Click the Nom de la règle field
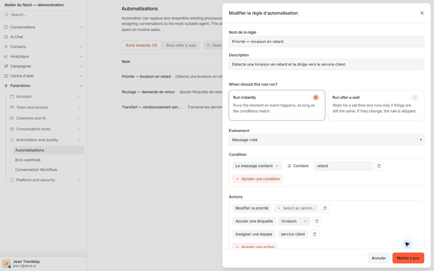The height and width of the screenshot is (271, 434). tap(327, 41)
